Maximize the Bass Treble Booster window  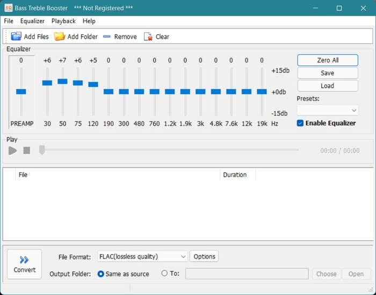tap(339, 8)
